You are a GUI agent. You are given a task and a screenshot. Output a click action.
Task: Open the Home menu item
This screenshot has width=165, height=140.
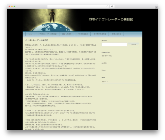[30, 34]
